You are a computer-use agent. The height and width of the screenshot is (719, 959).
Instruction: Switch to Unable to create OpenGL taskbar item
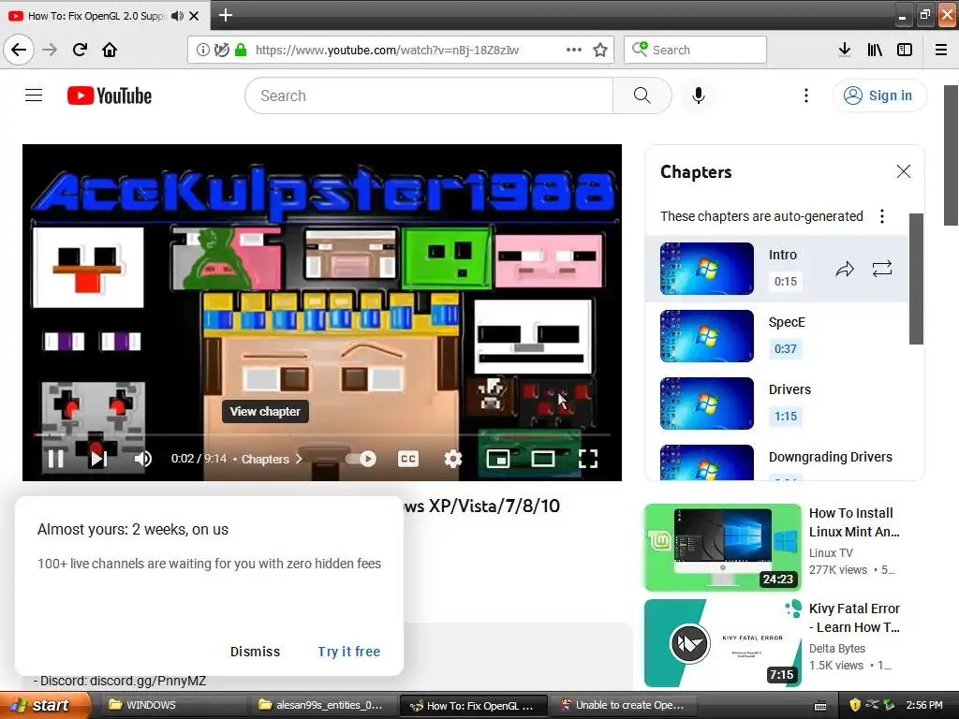[624, 705]
